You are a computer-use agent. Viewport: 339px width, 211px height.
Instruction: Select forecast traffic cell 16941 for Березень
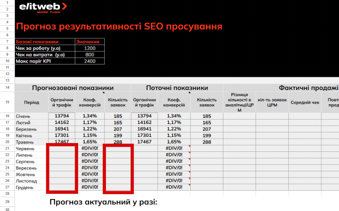[62, 129]
